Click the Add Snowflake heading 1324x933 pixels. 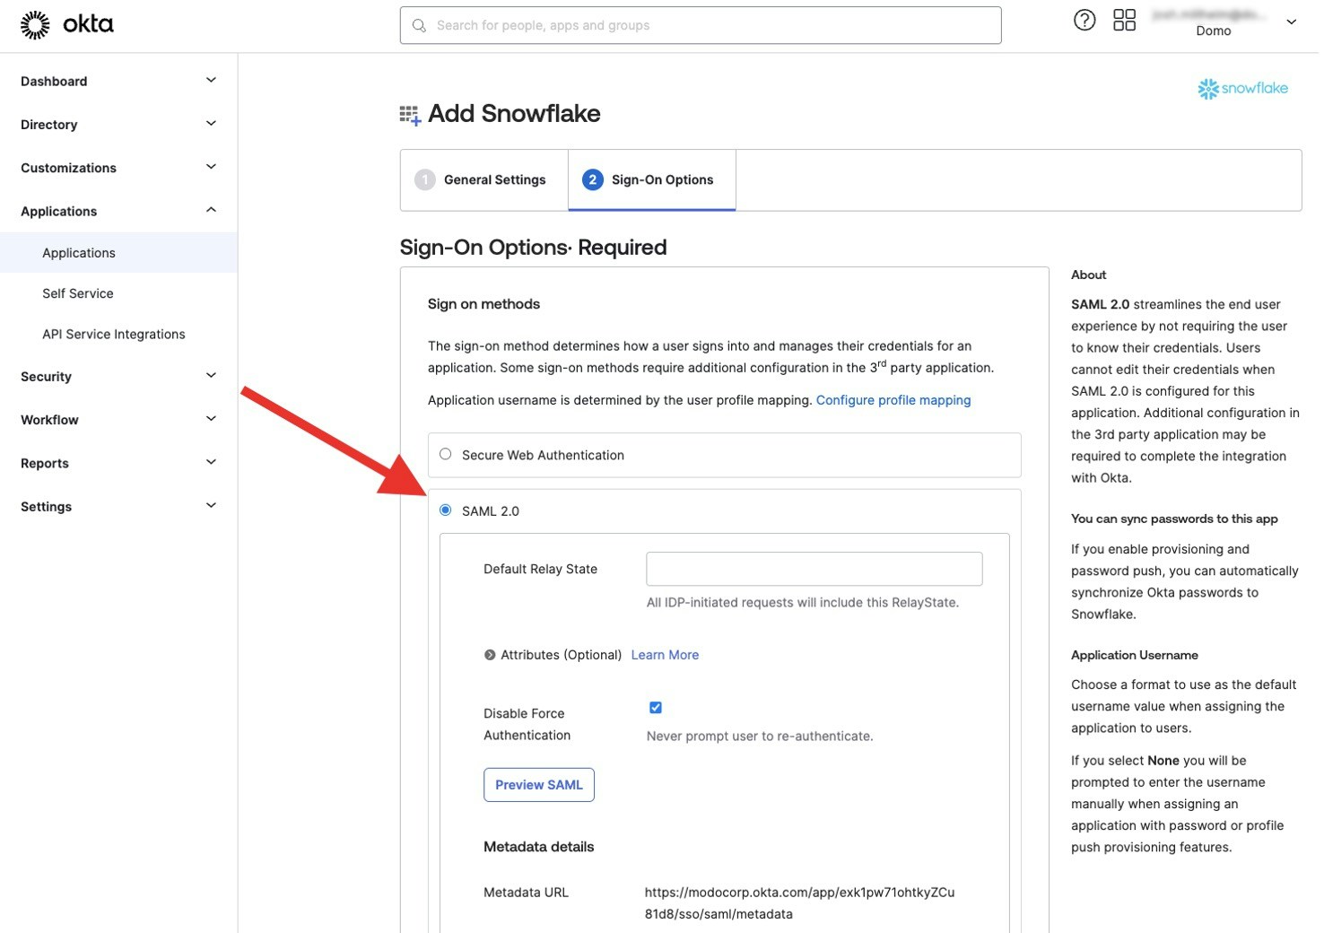pos(514,114)
